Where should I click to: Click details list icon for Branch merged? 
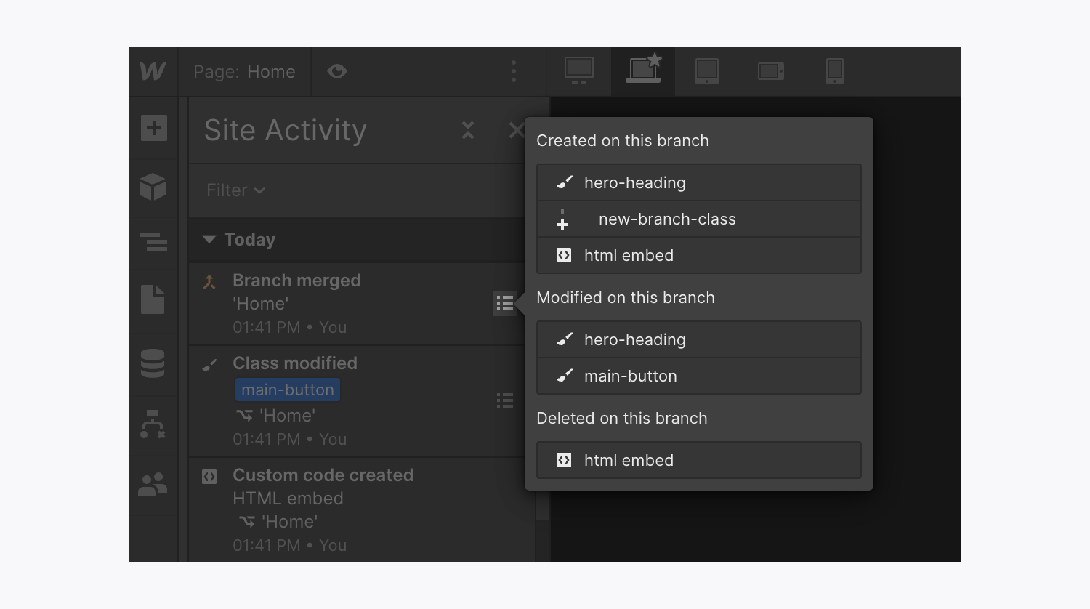505,304
